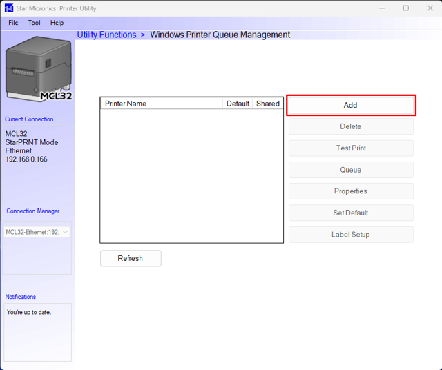Image resolution: width=442 pixels, height=370 pixels.
Task: Run a Test Print
Action: pyautogui.click(x=351, y=148)
